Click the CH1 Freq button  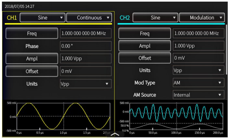pos(32,33)
